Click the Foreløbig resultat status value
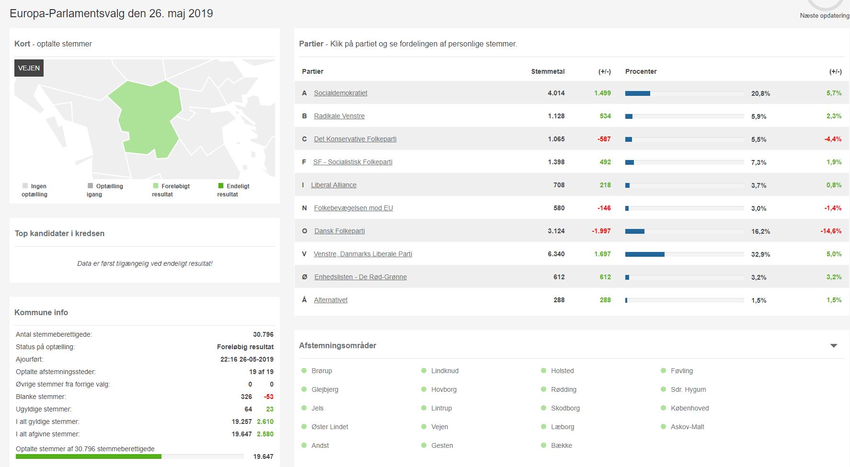This screenshot has width=850, height=467. point(245,347)
